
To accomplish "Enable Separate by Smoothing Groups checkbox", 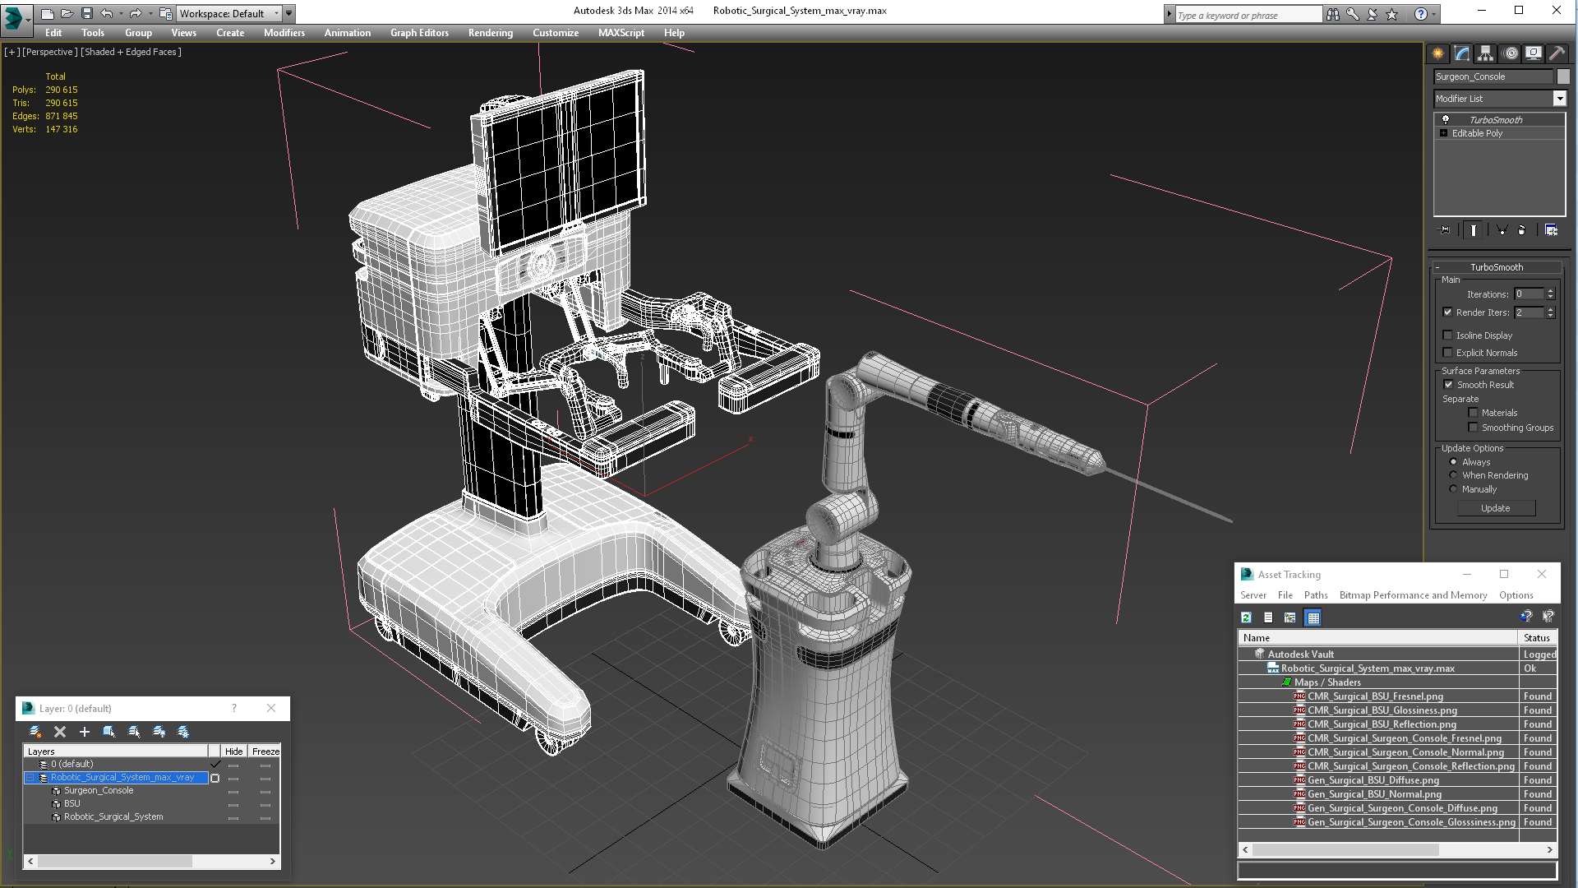I will 1474,428.
